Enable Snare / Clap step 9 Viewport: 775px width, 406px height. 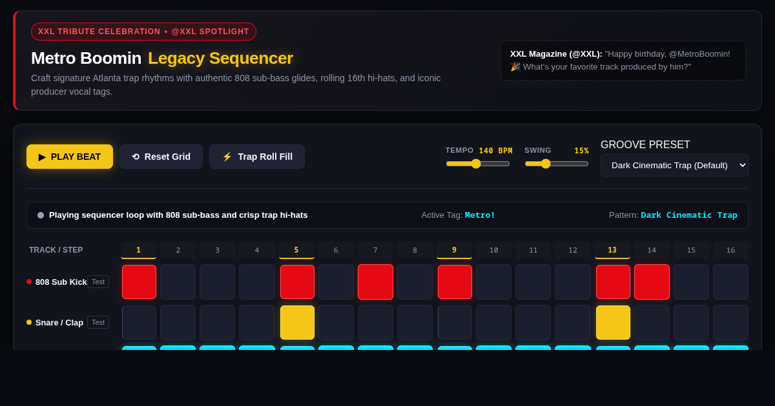455,322
